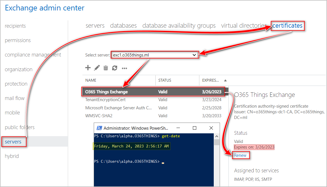Click expiry date 3/20/2033

tap(212, 116)
